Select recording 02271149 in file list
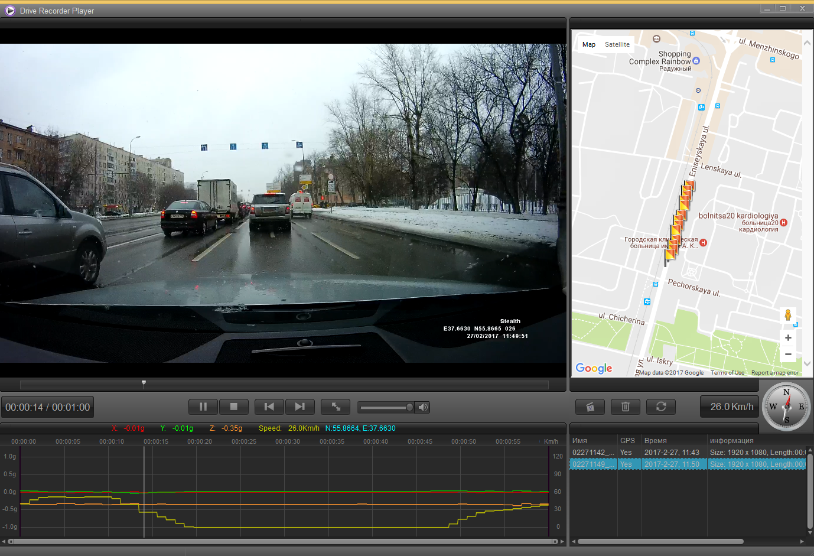This screenshot has height=556, width=814. (688, 464)
